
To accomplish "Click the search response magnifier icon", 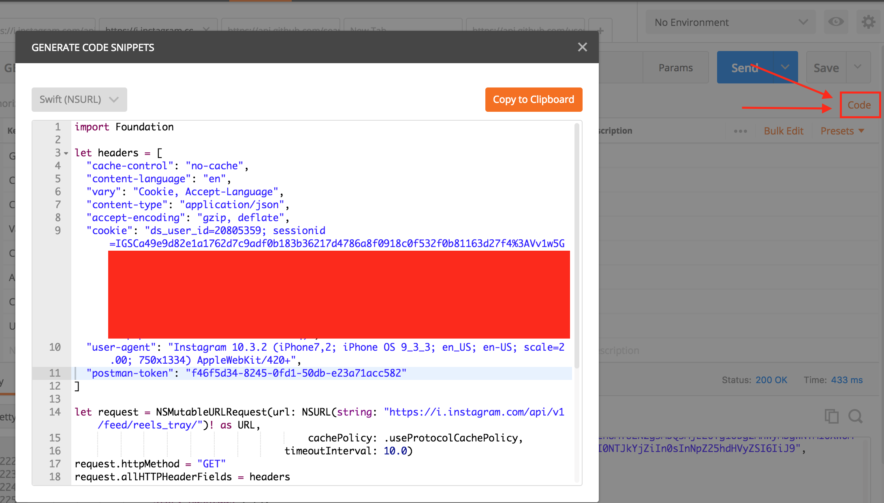I will coord(855,416).
